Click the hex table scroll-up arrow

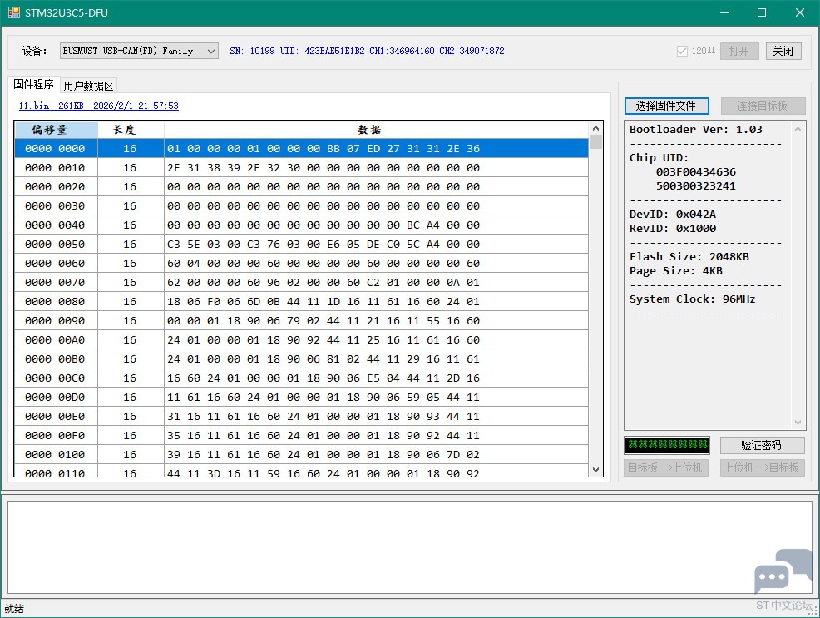pyautogui.click(x=595, y=128)
